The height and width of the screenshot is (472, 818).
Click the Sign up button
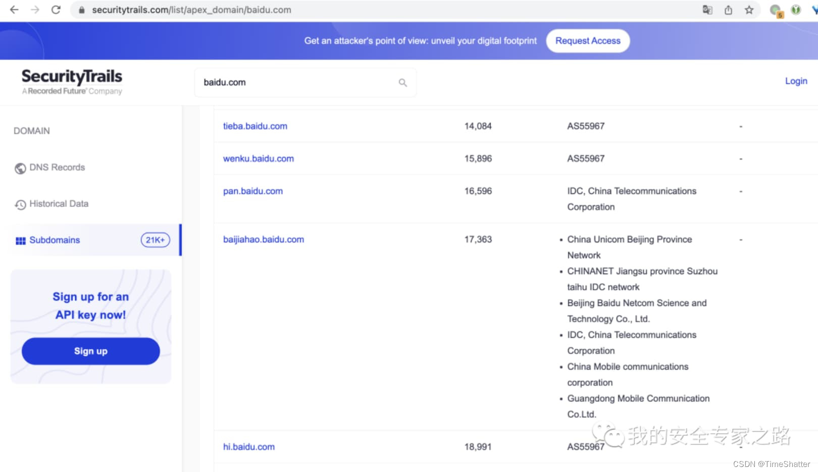[x=91, y=351]
